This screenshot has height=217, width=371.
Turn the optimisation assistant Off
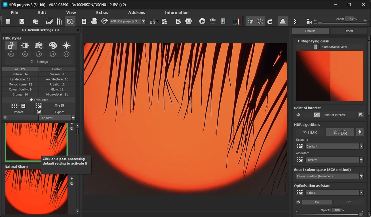[348, 202]
